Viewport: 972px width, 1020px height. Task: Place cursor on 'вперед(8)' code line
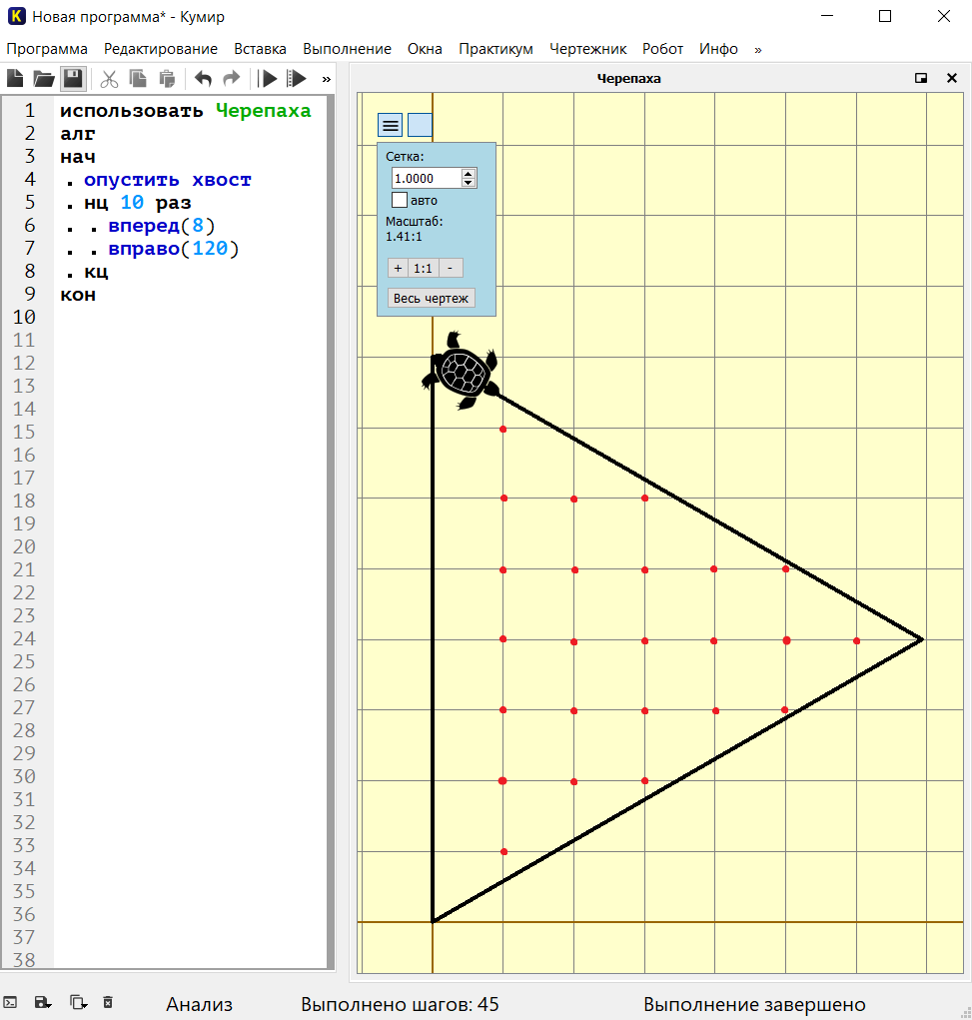(x=162, y=226)
